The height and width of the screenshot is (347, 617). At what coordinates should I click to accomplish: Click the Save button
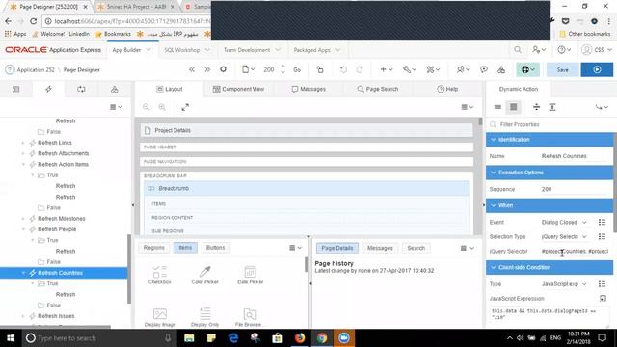pos(562,69)
